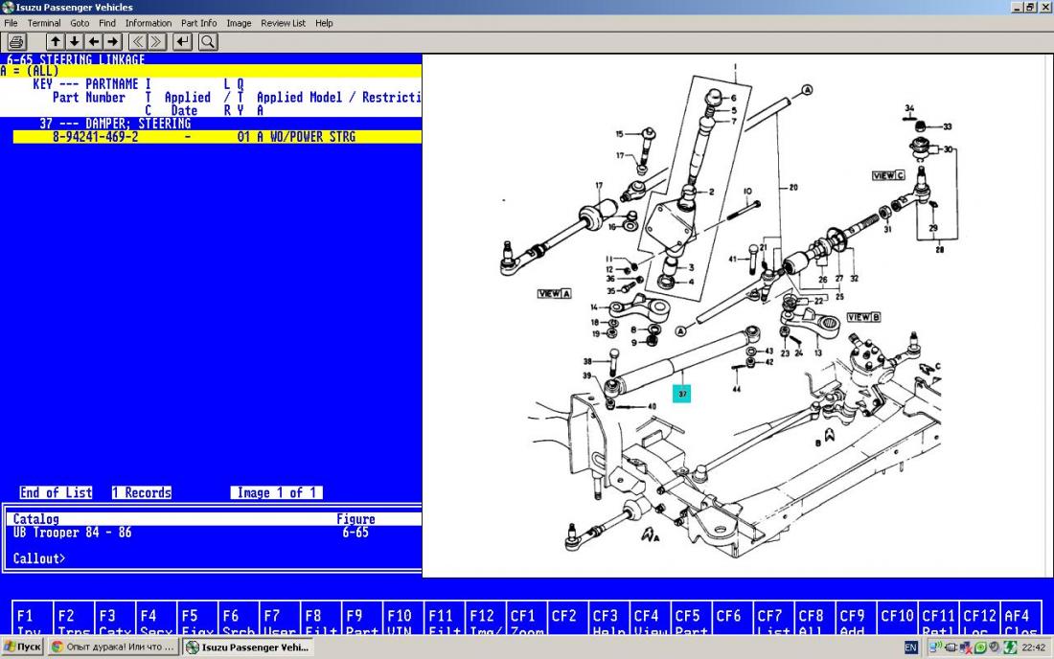Click the 'VIEW B' label in the diagram
1054x659 pixels.
(863, 317)
